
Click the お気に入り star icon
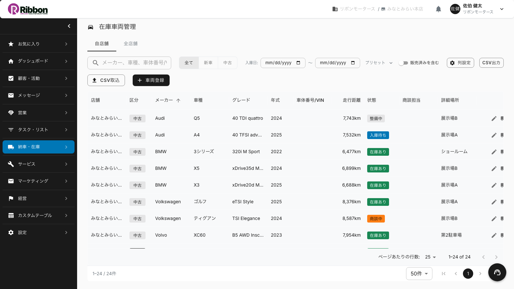click(x=11, y=44)
